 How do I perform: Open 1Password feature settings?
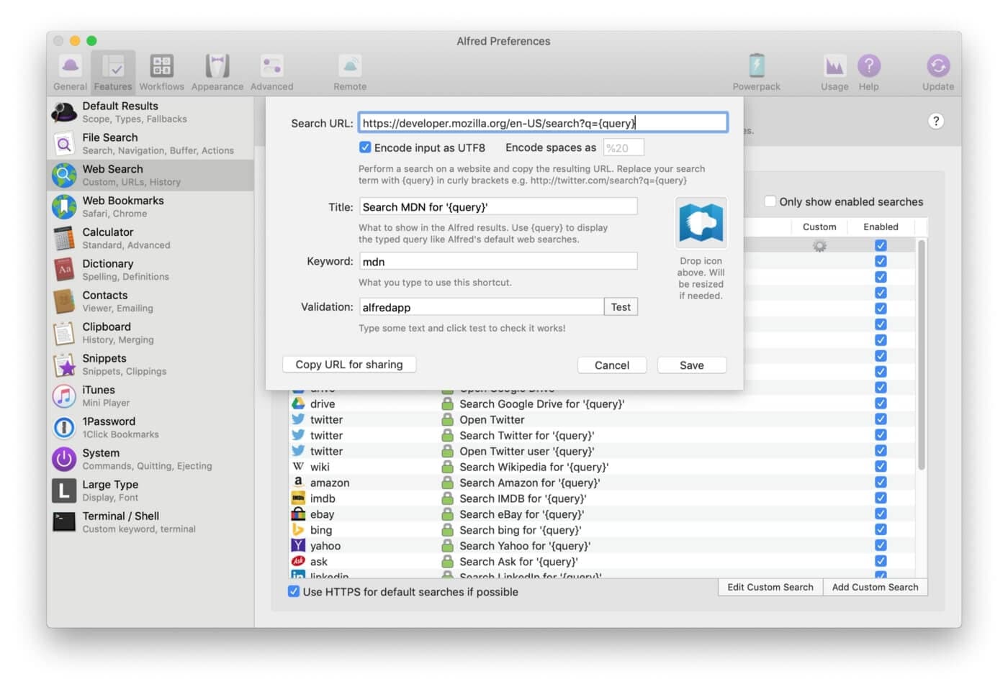pyautogui.click(x=150, y=429)
